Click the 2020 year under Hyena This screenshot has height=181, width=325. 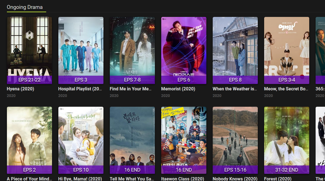11,96
